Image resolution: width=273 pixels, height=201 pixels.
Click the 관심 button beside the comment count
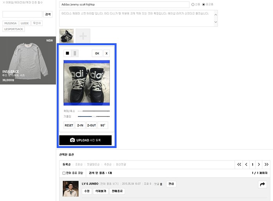(171, 184)
